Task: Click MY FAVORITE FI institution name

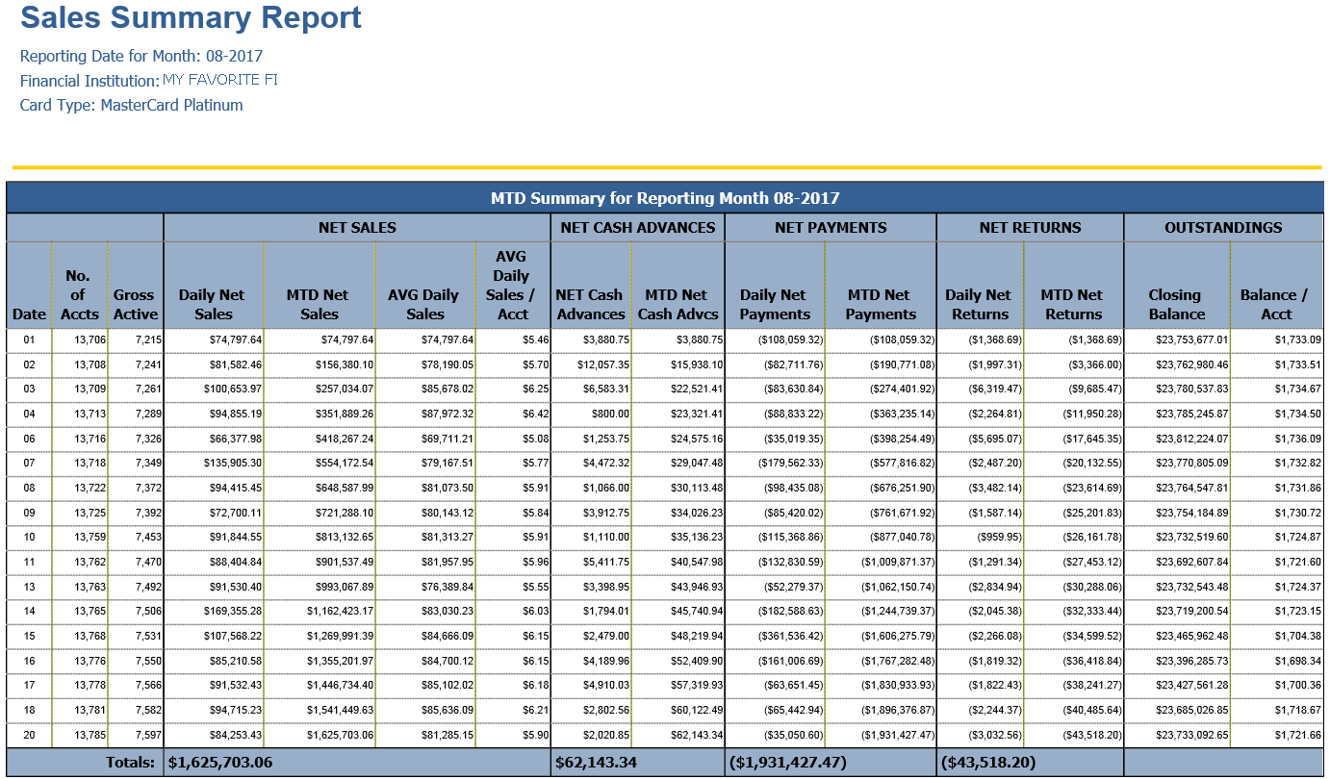Action: 220,79
